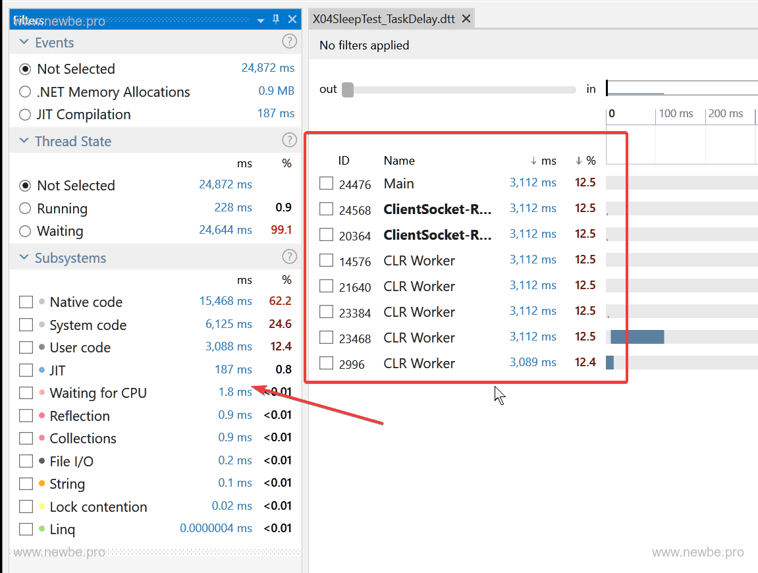Open the Filters panel dropdown arrow menu
758x573 pixels.
260,20
